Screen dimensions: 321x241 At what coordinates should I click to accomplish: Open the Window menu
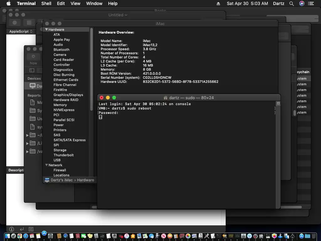94,3
